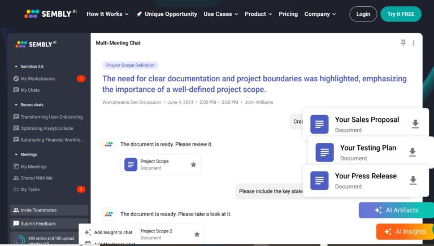
Task: Click the Sembly AI logo in top navigation
Action: pyautogui.click(x=50, y=14)
